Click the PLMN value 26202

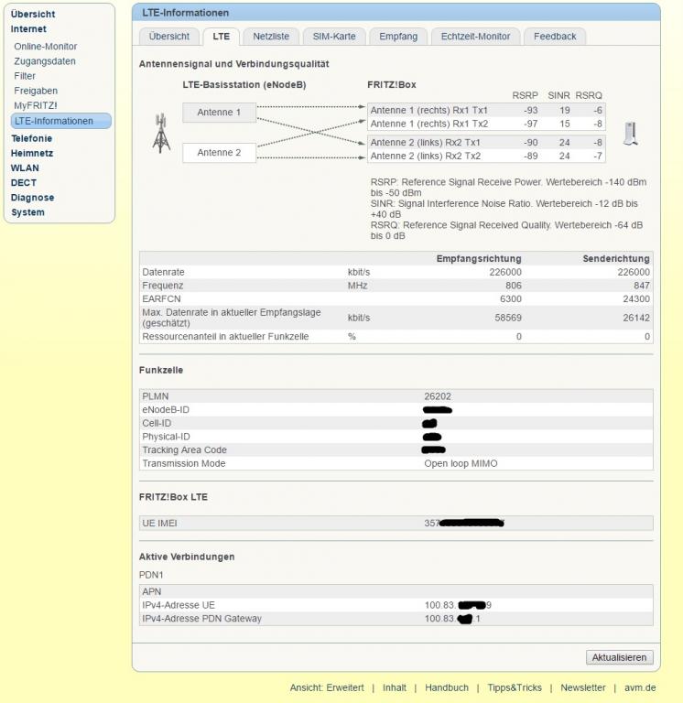(x=438, y=396)
